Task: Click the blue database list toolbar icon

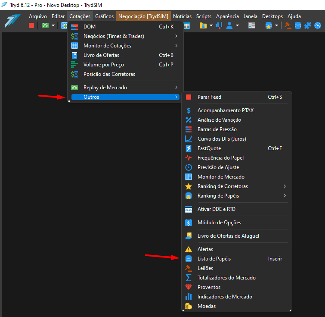Action: pyautogui.click(x=298, y=25)
